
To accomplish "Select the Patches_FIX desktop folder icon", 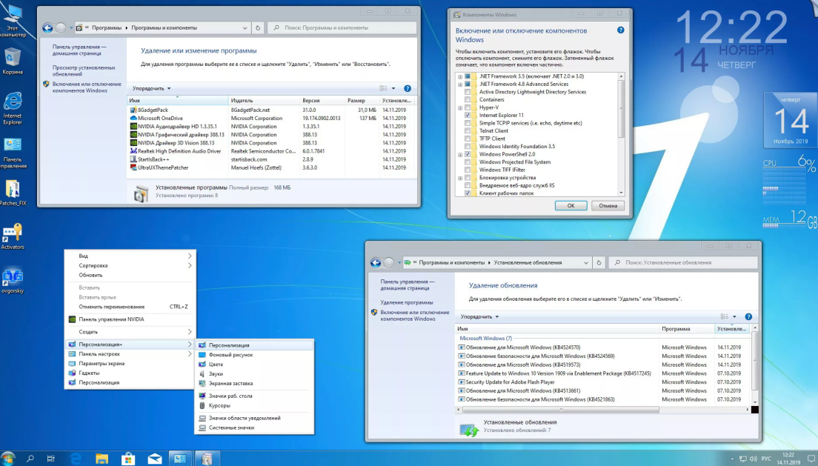I will (13, 193).
